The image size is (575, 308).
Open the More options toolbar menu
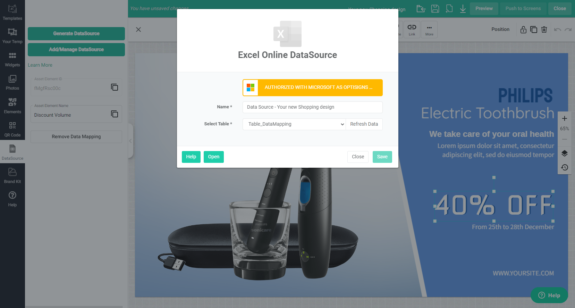coord(429,30)
